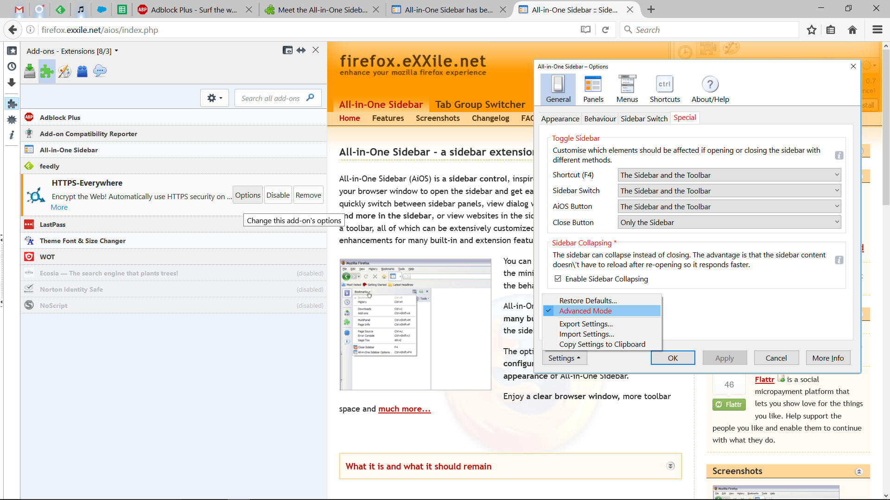Switch to the pinned Gmail tab
Screen dimensions: 890x500
tap(19, 9)
